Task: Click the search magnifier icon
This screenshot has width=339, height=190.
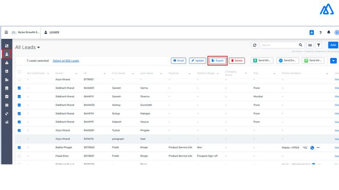Action: (x=300, y=45)
